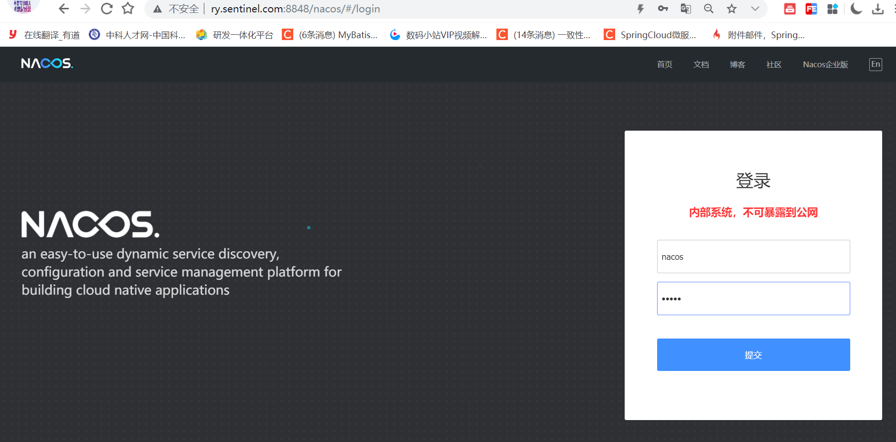Open the 研发一体化平台 bookmark
This screenshot has height=442, width=896.
click(x=235, y=35)
